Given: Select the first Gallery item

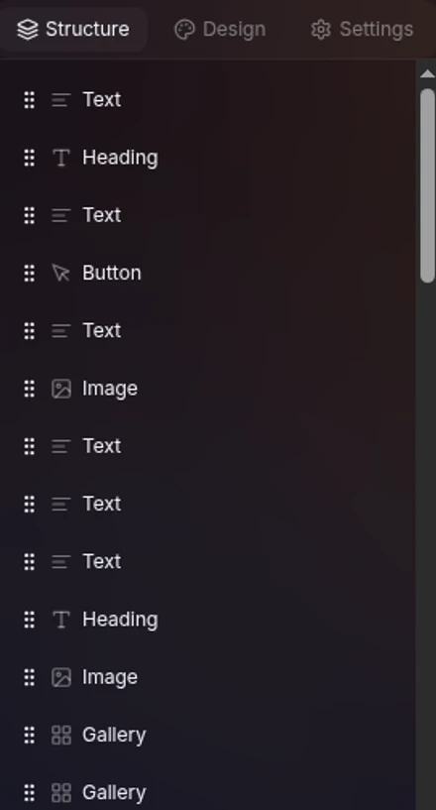Looking at the screenshot, I should pyautogui.click(x=208, y=735).
